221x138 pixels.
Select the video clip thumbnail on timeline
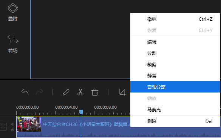coord(29,124)
